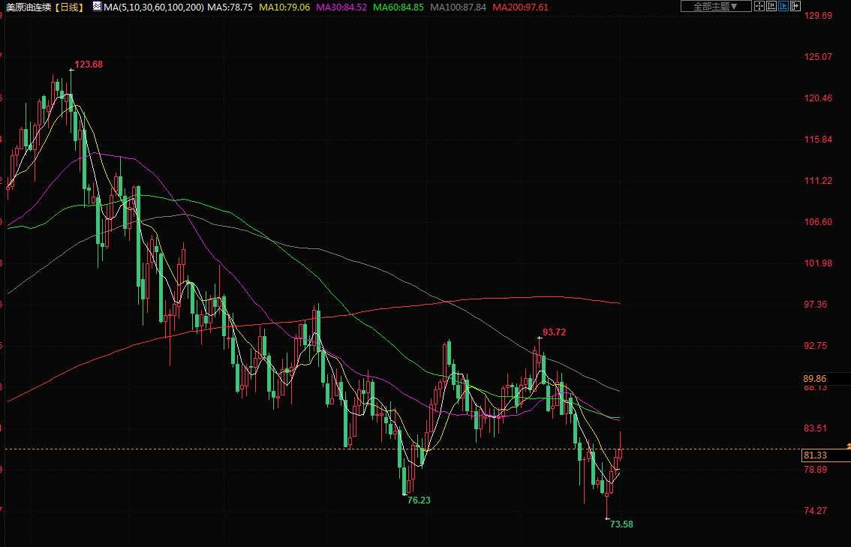Screen dimensions: 851x547
Task: Click the crosshair cursor icon in top toolbar
Action: pyautogui.click(x=759, y=6)
